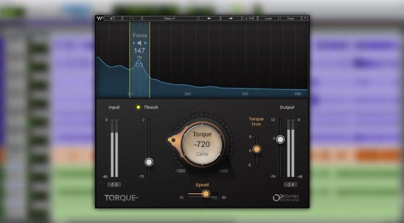Click the Thresh slider handle
Screen dimensions: 404x223
[149, 162]
